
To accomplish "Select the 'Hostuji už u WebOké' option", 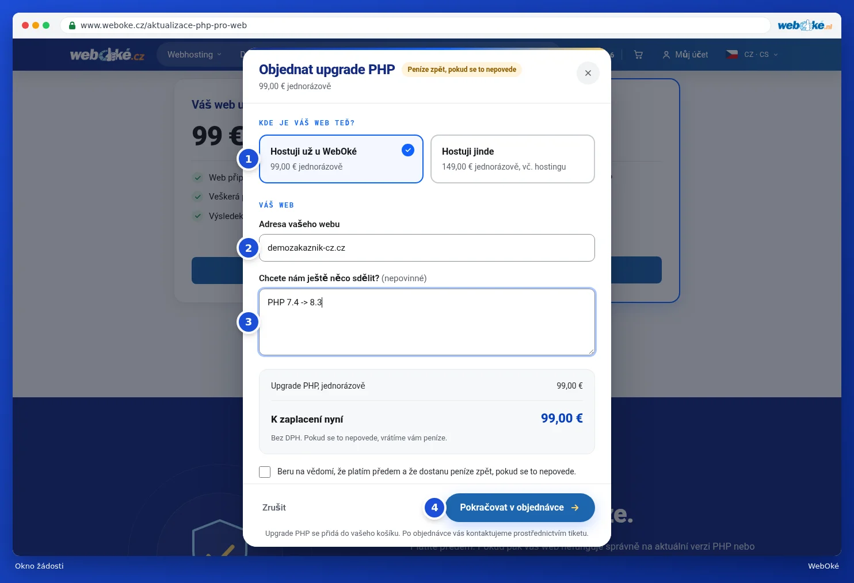I will coord(341,159).
